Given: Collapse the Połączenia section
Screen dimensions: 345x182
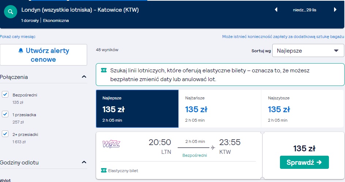Looking at the screenshot, I should 84,77.
